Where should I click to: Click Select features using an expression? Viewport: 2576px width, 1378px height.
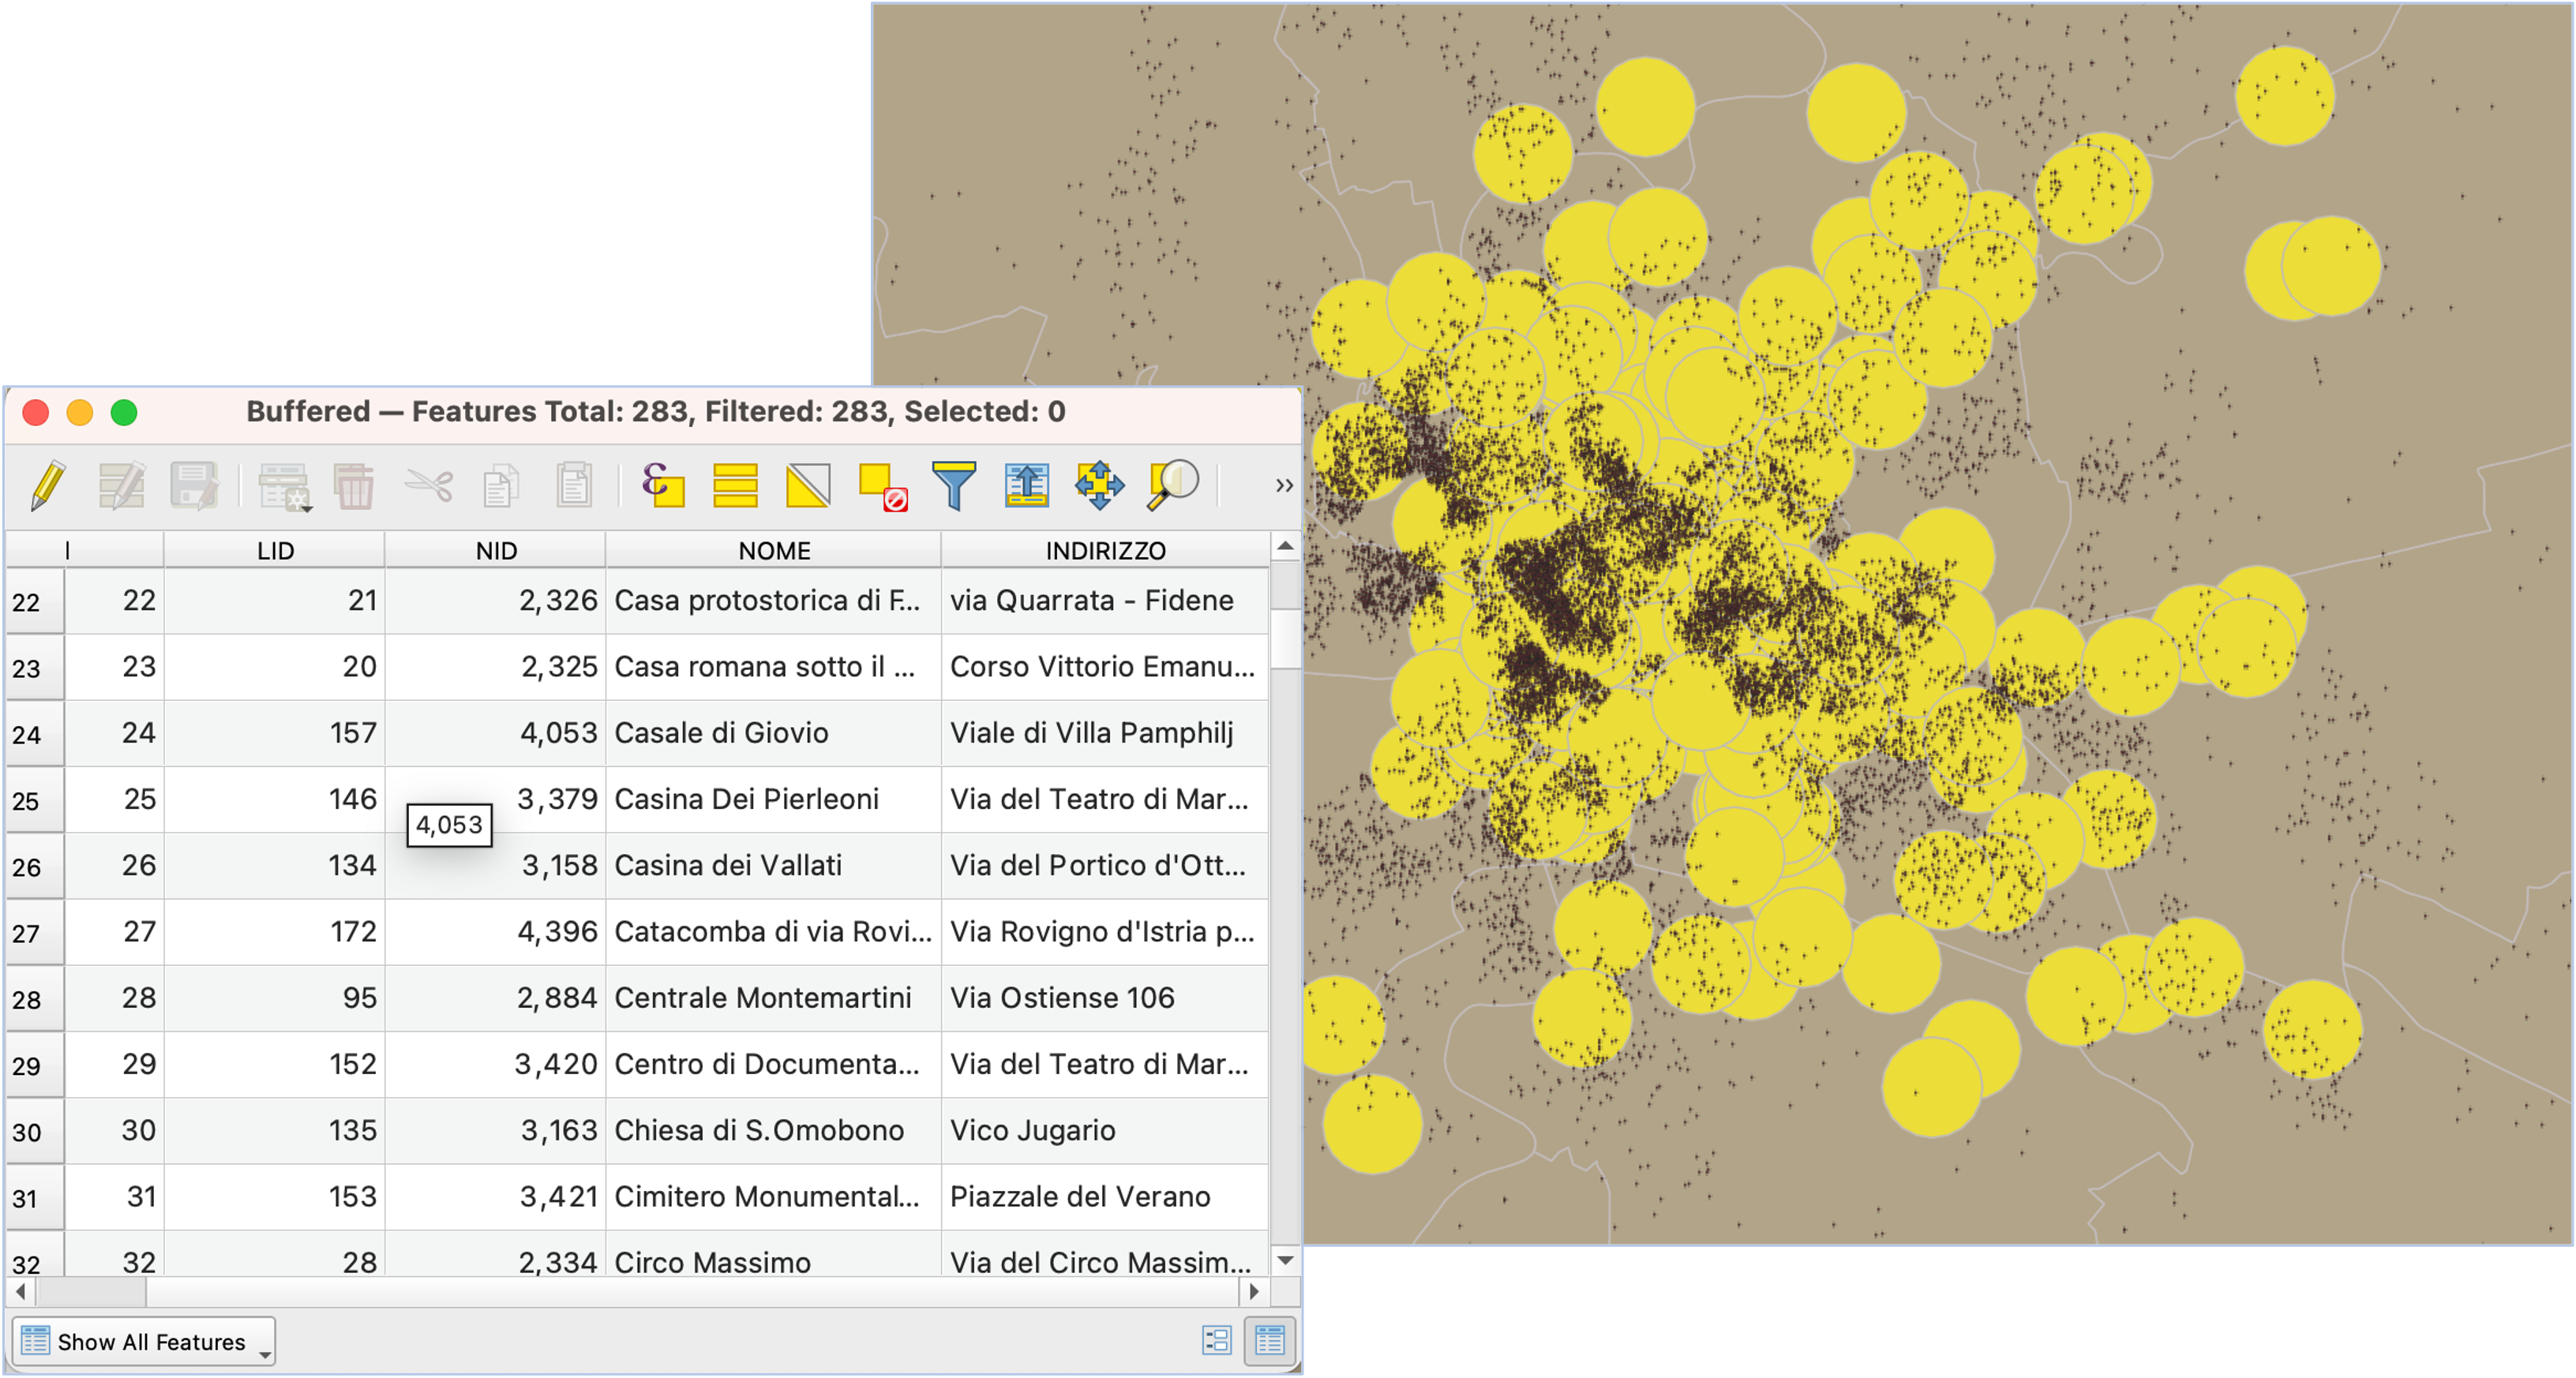tap(663, 486)
